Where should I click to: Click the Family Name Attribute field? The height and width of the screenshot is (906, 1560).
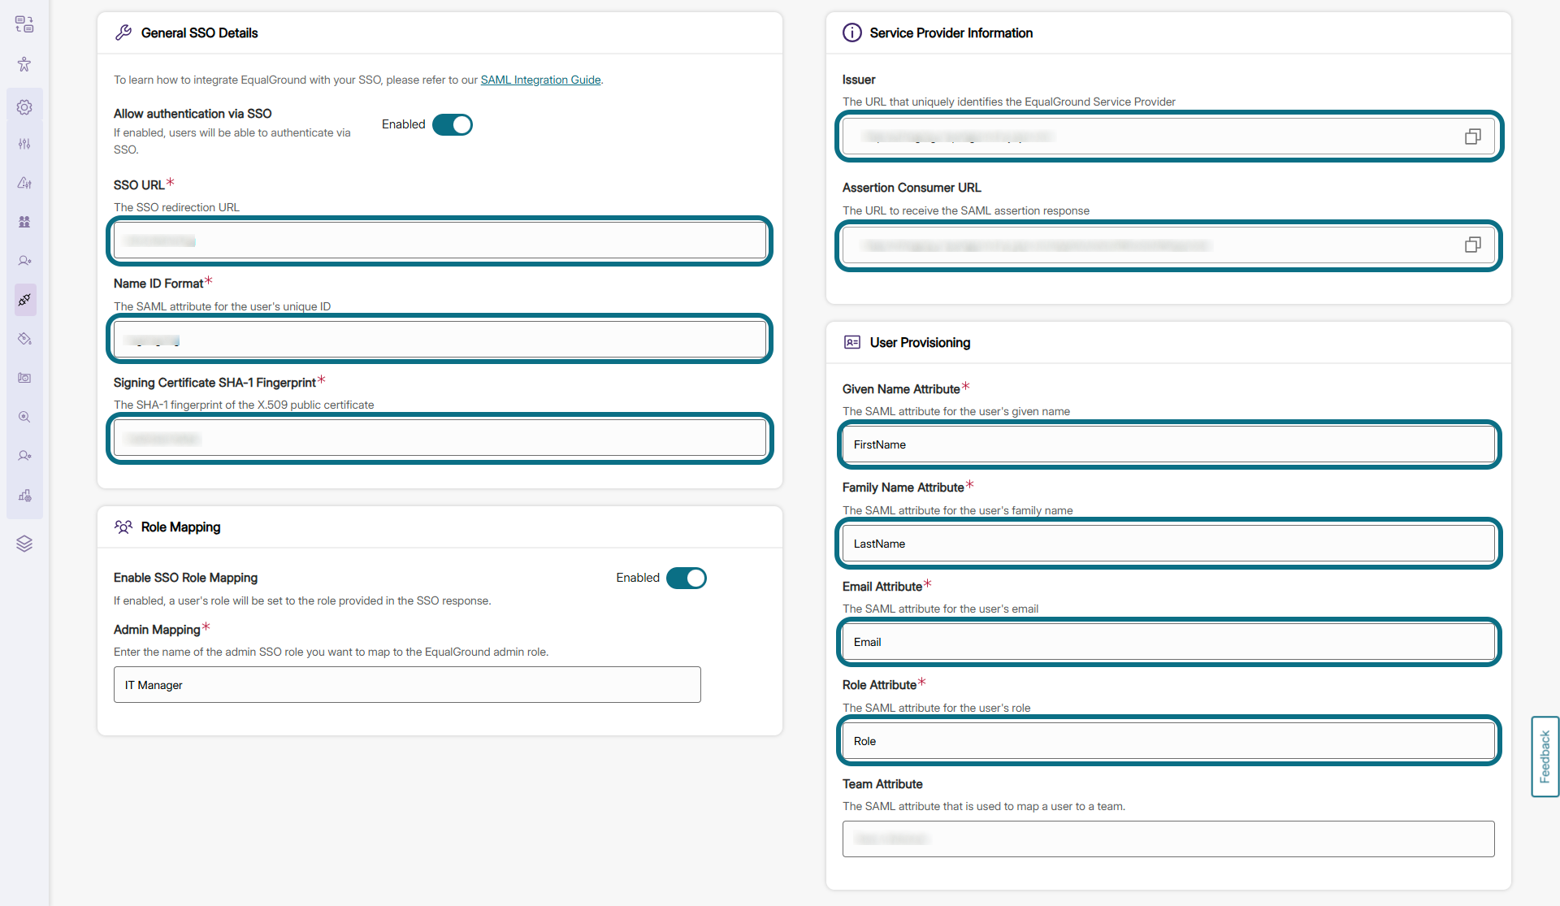click(x=1168, y=544)
